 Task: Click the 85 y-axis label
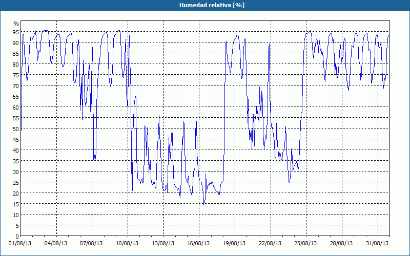pos(16,54)
